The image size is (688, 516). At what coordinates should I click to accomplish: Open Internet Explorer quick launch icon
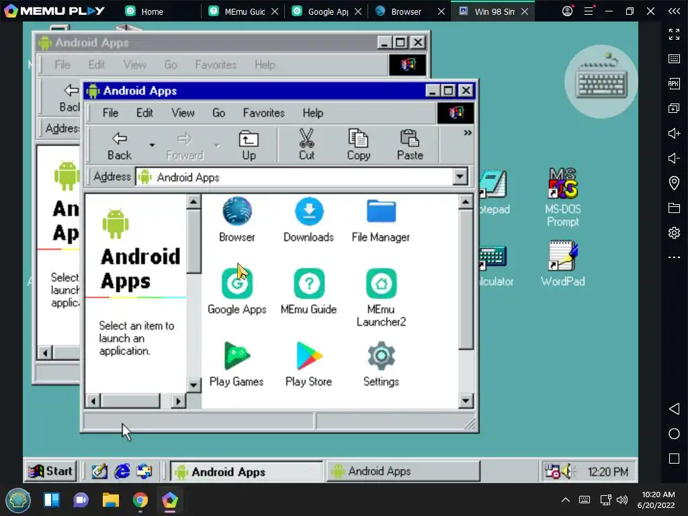tap(122, 471)
